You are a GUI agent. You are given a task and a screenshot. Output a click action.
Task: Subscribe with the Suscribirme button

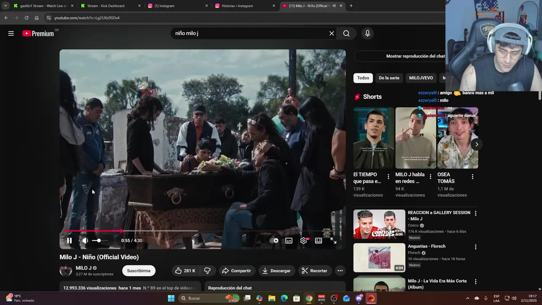[x=139, y=271]
